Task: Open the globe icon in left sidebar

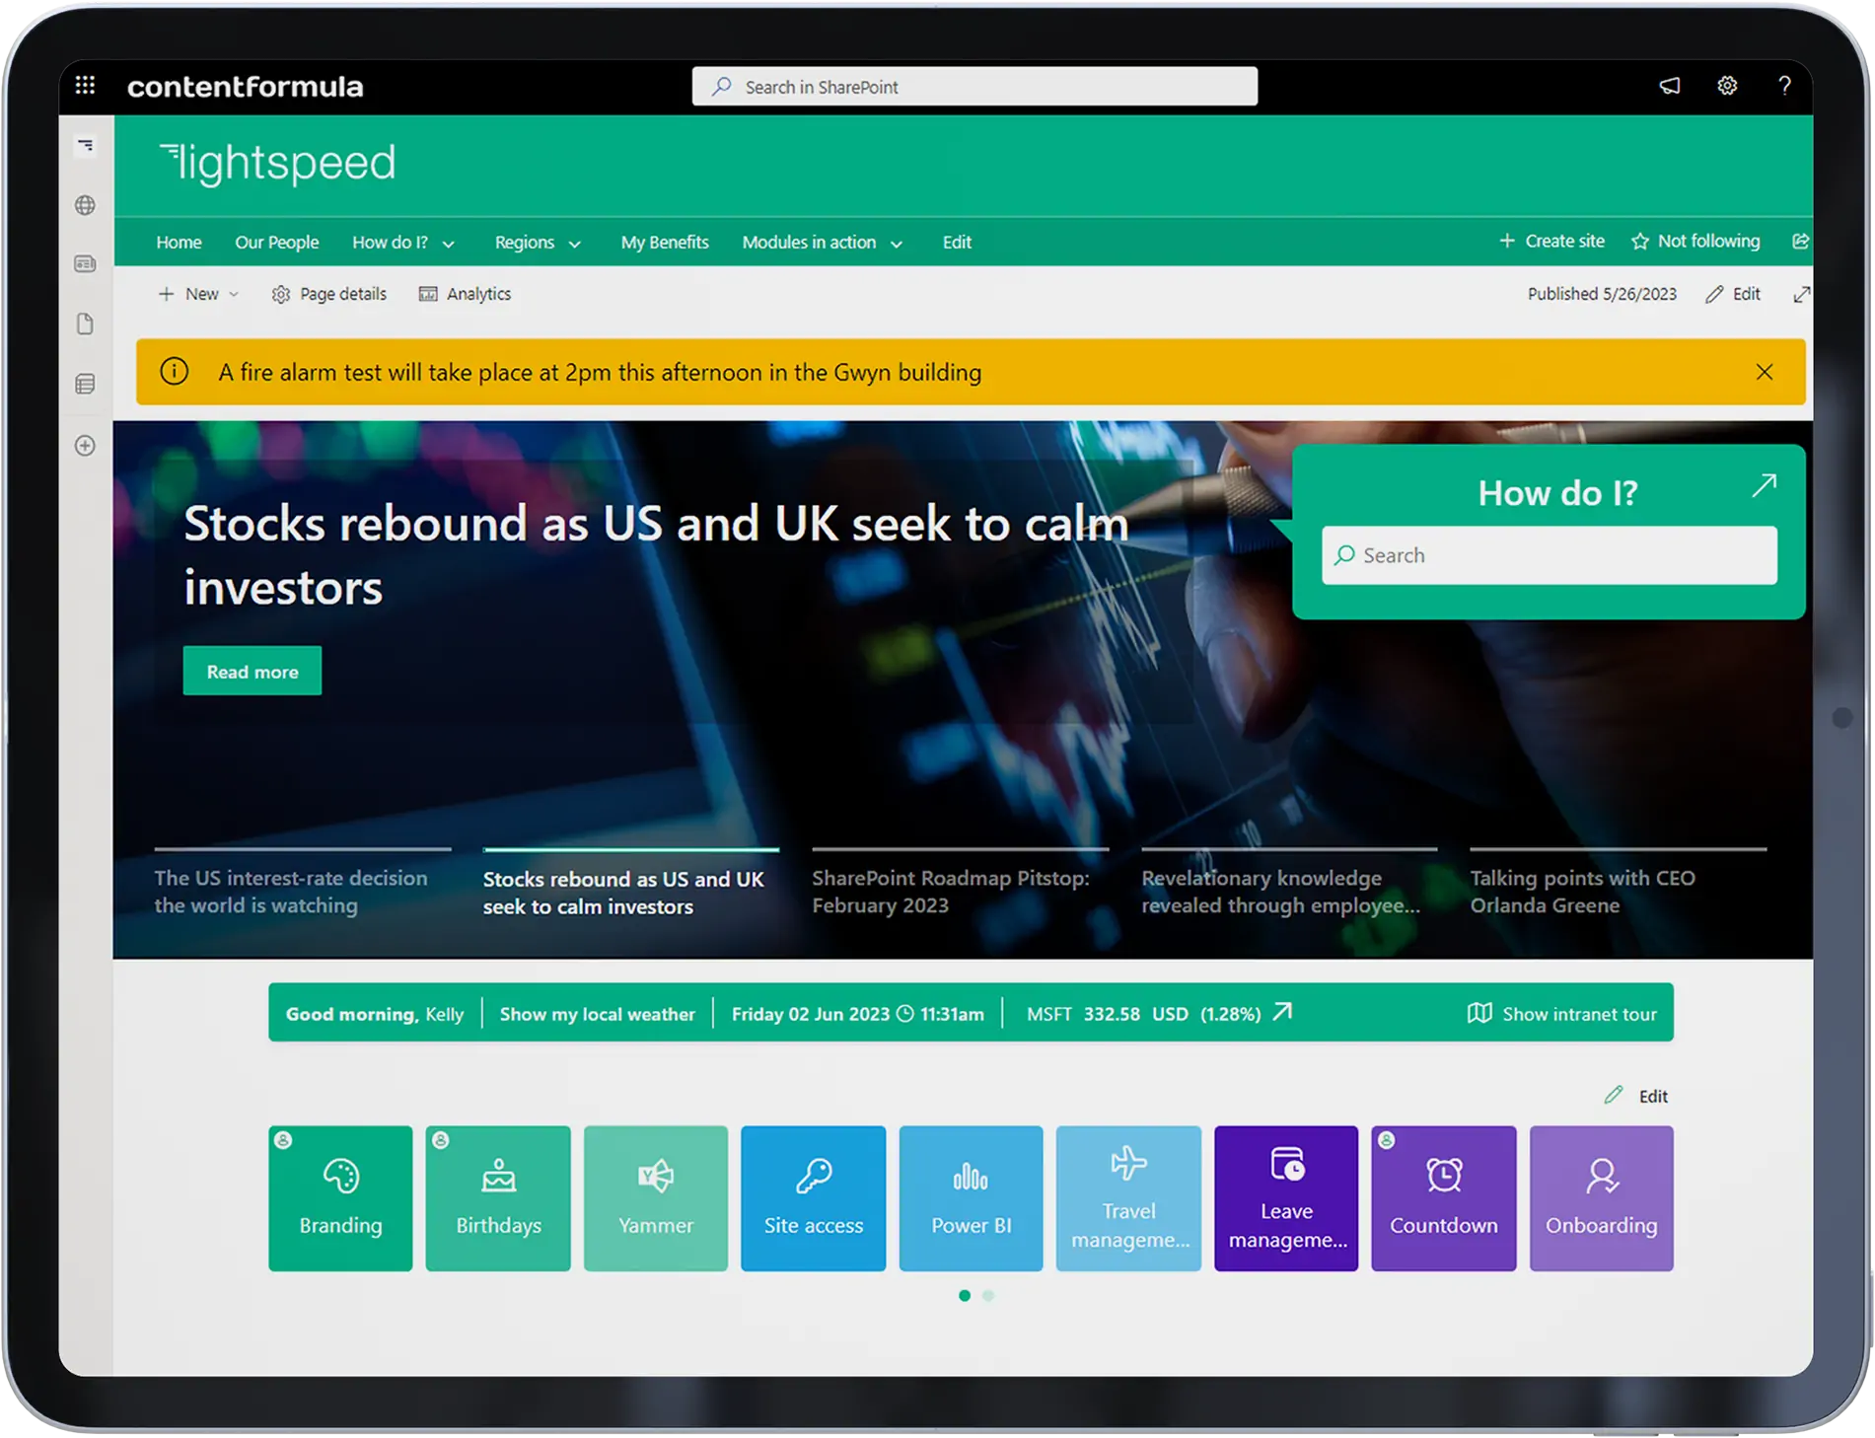Action: (x=86, y=205)
